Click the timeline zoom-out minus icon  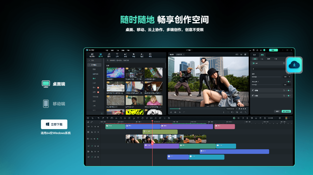coord(265,118)
